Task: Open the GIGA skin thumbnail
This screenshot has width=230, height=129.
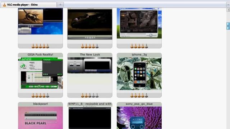Action: [x=40, y=73]
